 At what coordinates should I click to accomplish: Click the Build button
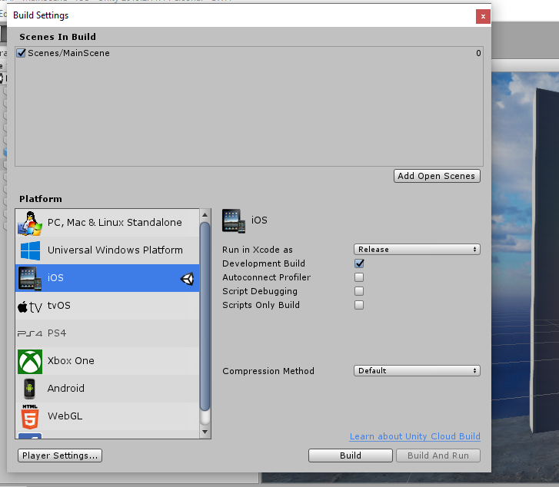(351, 456)
